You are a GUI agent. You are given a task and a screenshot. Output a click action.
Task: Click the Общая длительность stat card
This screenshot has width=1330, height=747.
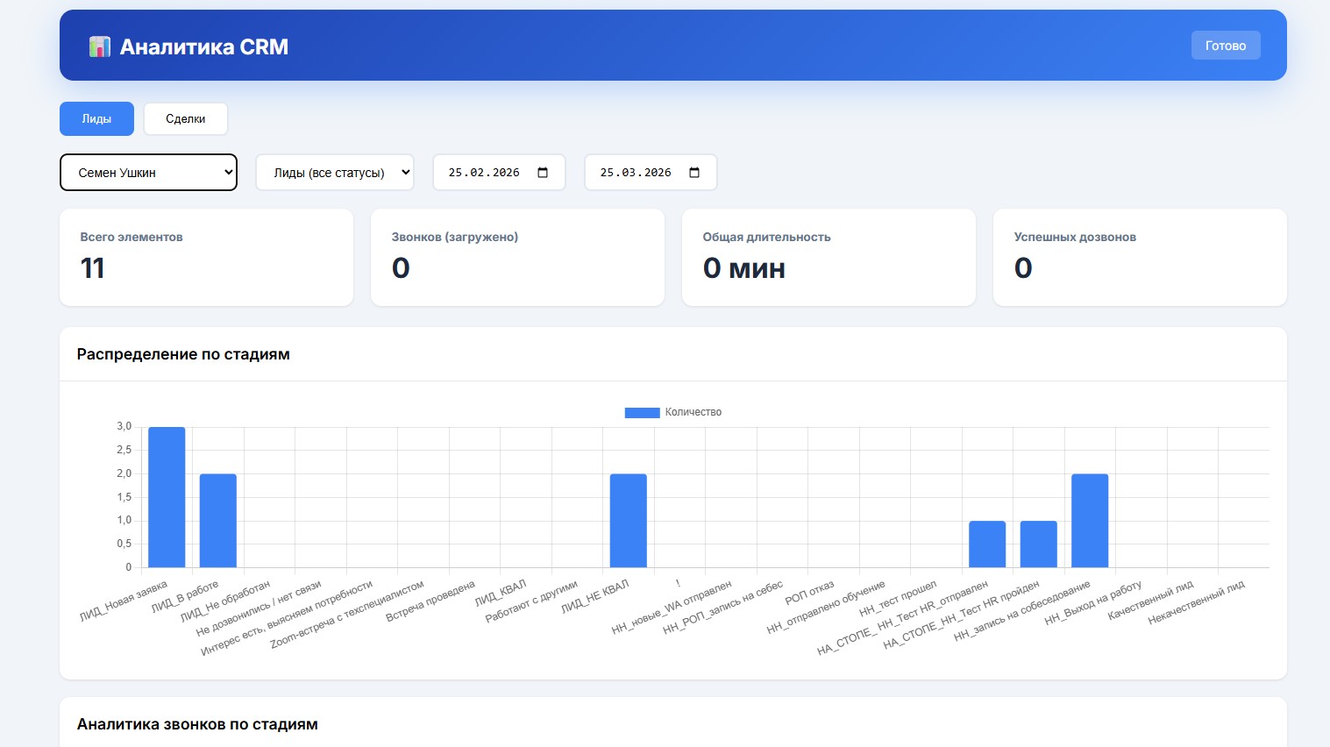829,257
